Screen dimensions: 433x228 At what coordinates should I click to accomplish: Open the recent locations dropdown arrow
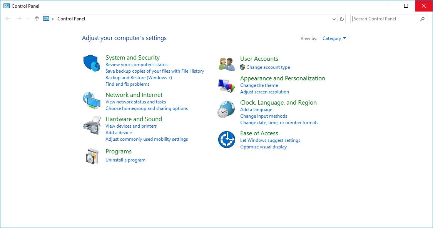[x=28, y=19]
